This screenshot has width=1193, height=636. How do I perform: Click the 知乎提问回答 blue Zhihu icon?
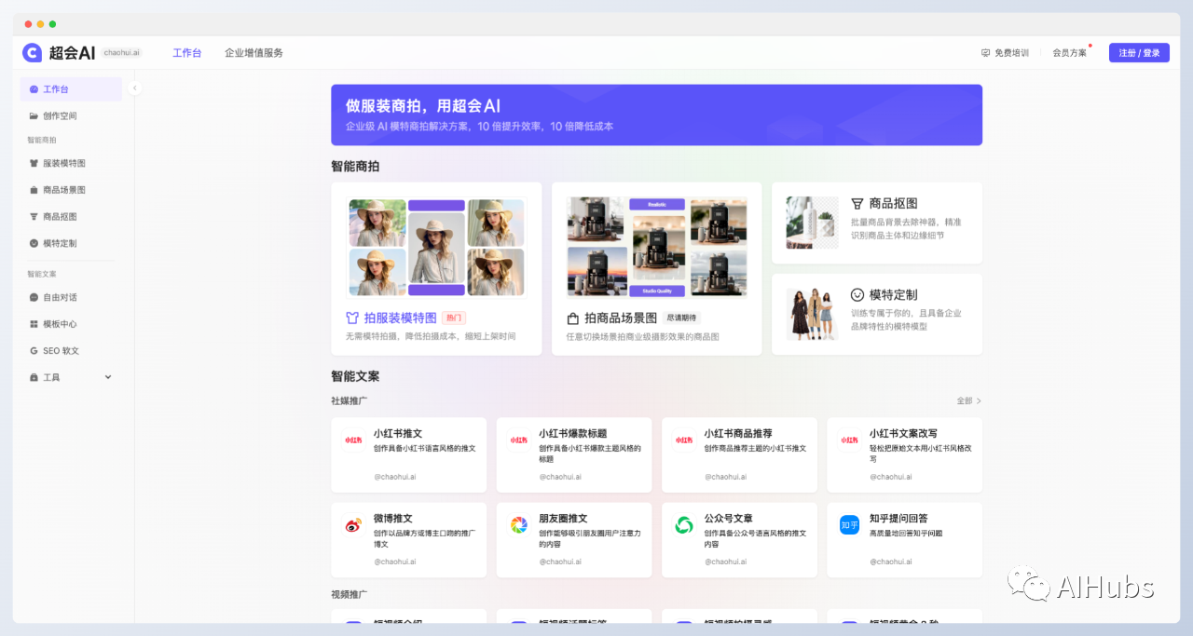point(849,525)
